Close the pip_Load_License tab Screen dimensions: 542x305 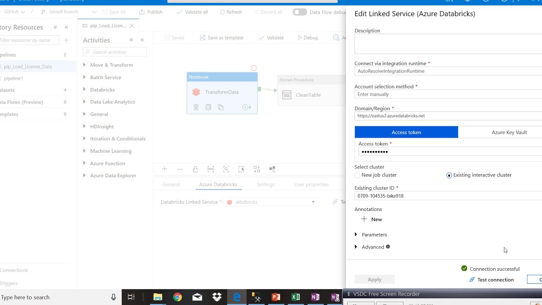click(132, 26)
